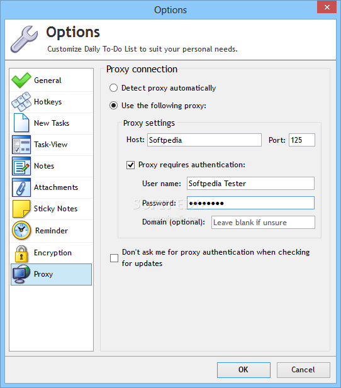The image size is (341, 388).
Task: Select the Proxy category label
Action: point(43,274)
